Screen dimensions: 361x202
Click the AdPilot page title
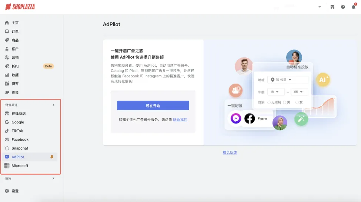[111, 24]
